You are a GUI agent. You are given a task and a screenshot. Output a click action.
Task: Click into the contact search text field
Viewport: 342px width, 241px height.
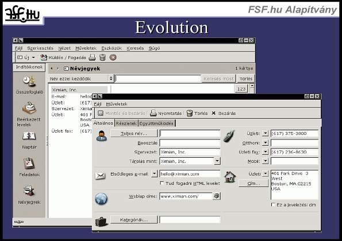tap(158, 79)
